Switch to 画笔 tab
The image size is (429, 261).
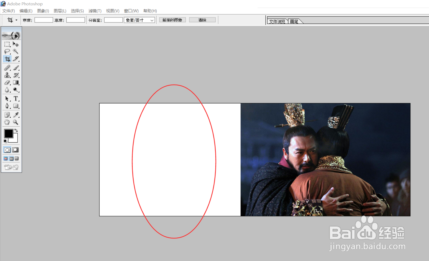[294, 21]
